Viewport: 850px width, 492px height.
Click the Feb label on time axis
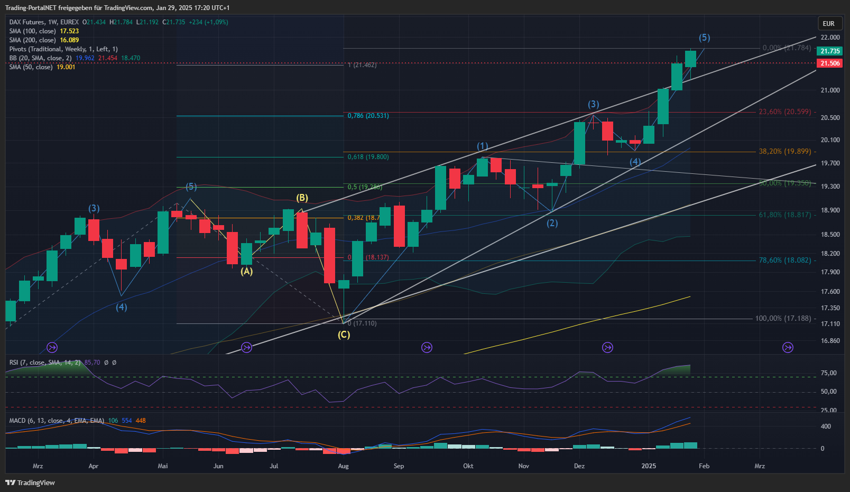(704, 466)
